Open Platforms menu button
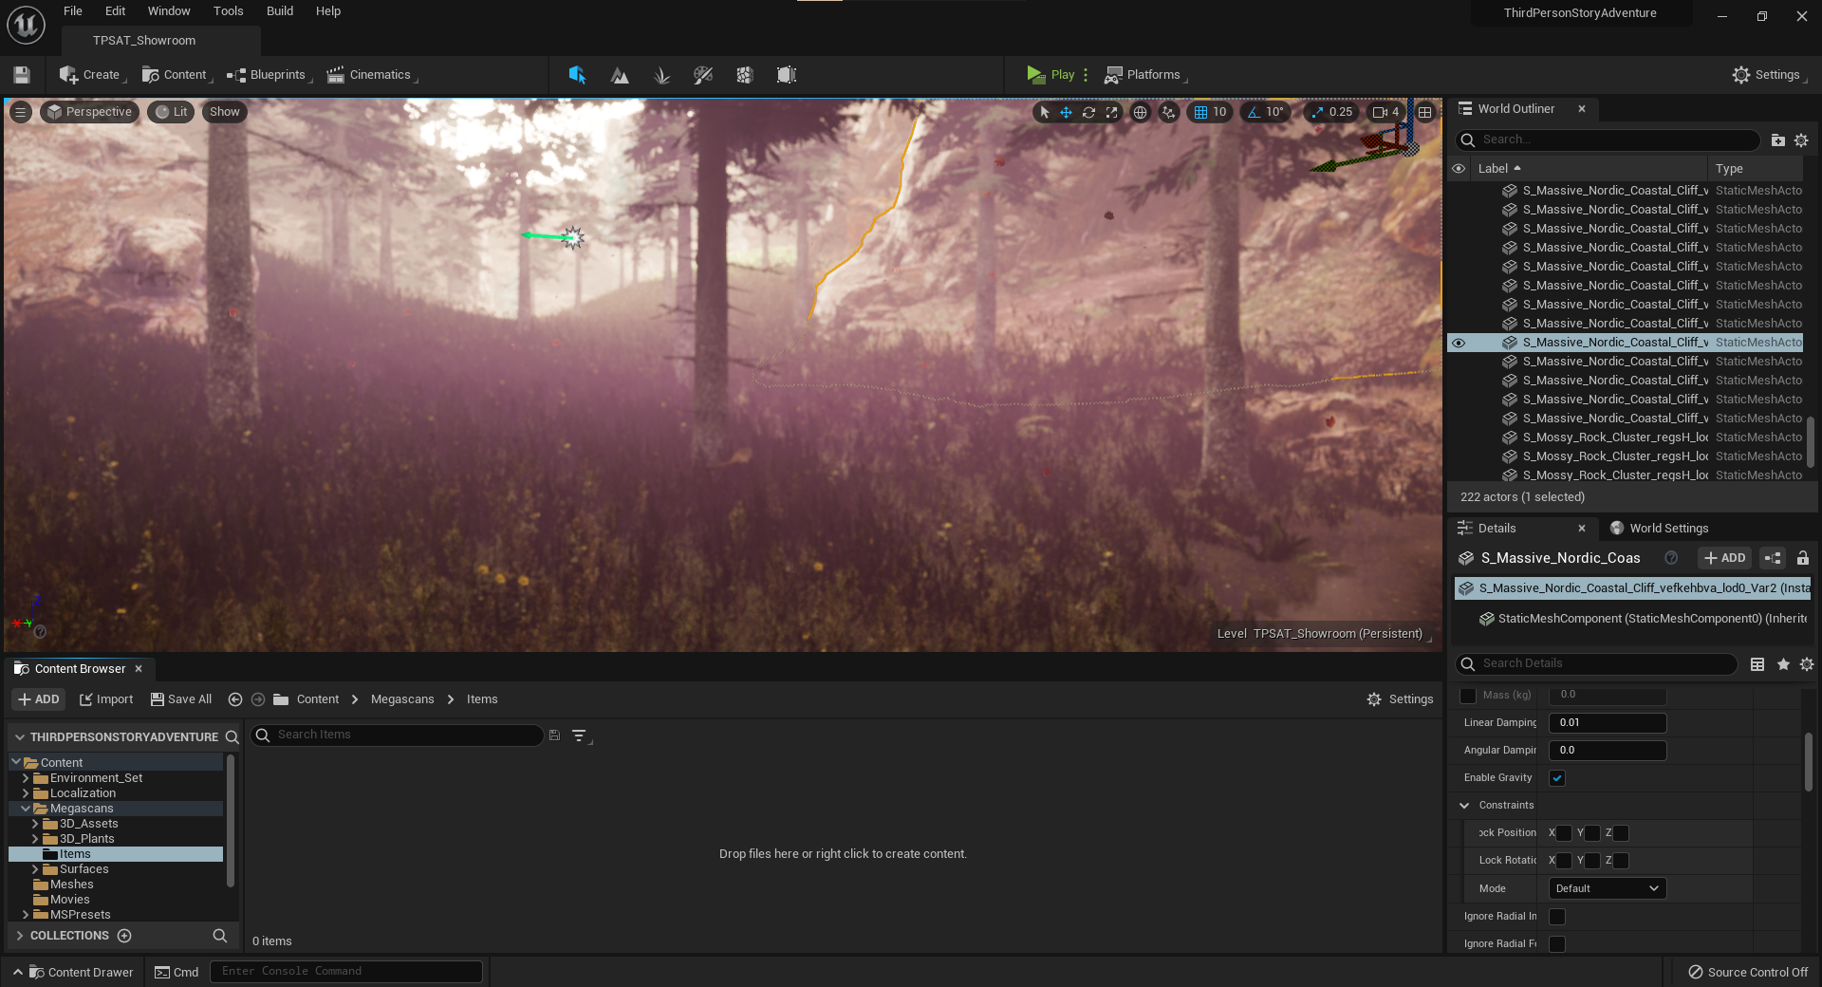Screen dimensions: 1822x987 [x=1145, y=75]
